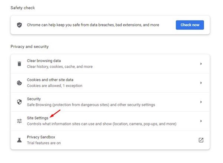223x163 pixels.
Task: Click 'Clear history, cookies, cache, and more' description
Action: (x=60, y=67)
